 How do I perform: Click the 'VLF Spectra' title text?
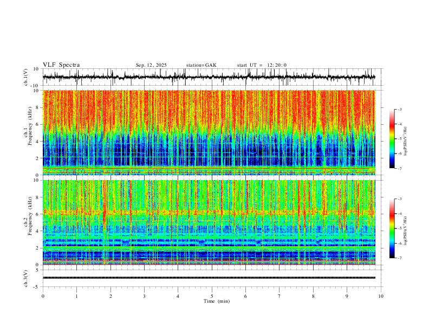click(x=61, y=65)
